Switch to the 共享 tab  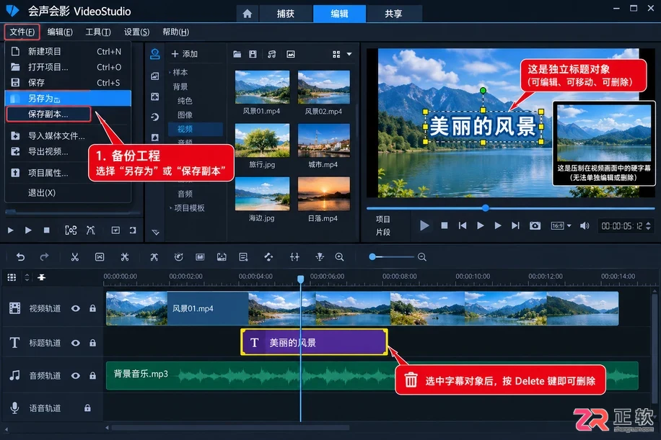(393, 14)
